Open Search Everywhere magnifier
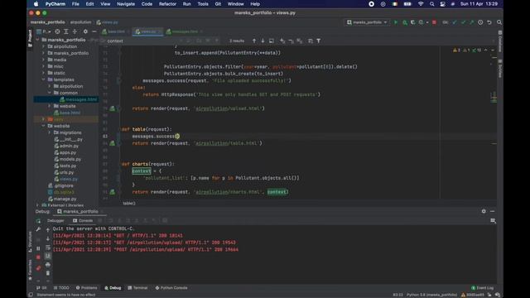 (499, 22)
